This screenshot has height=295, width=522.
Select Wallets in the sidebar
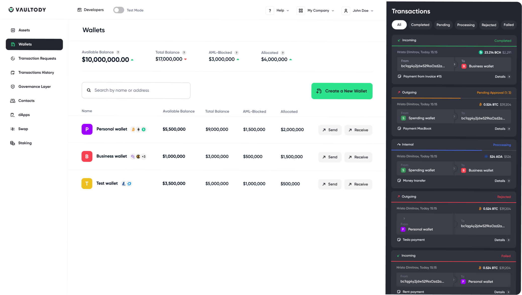34,44
